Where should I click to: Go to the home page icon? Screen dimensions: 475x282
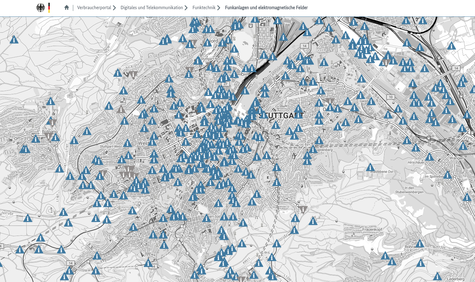coord(67,8)
